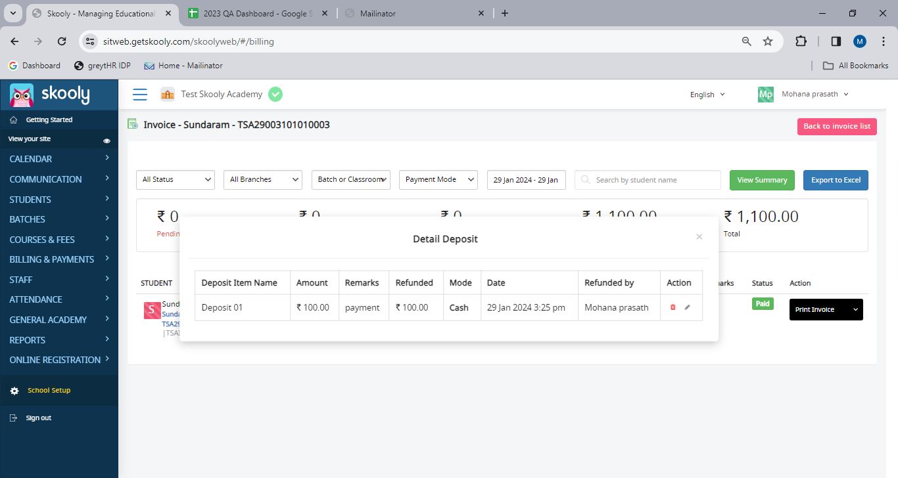Bookmark this page with star

768,41
